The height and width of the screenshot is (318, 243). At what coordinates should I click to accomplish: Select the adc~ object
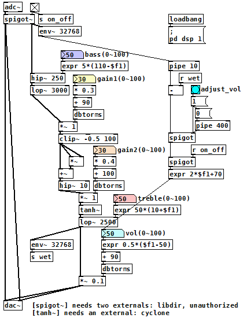tap(13, 8)
